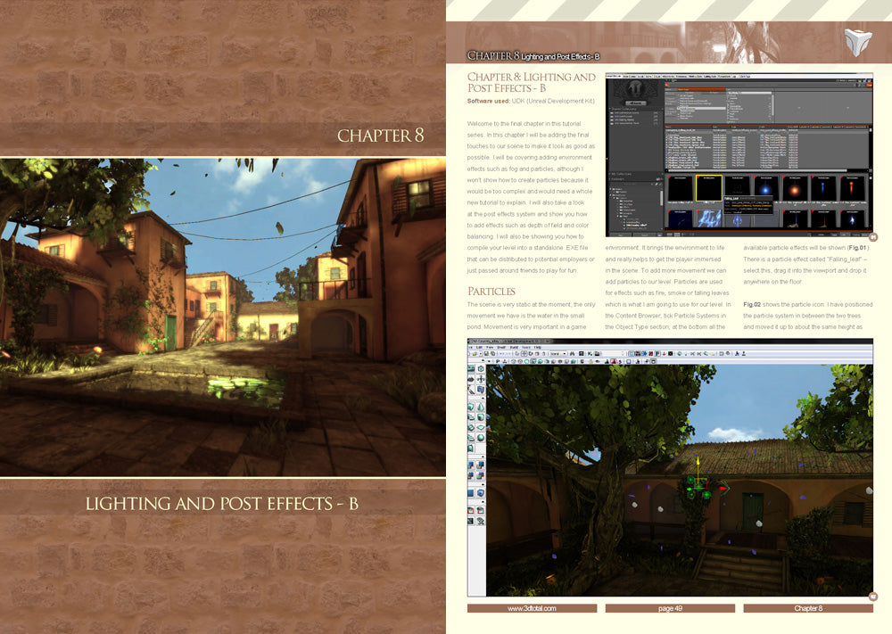Viewport: 892px width, 634px height.
Task: Click the www.3dtotal.com link
Action: tap(533, 607)
